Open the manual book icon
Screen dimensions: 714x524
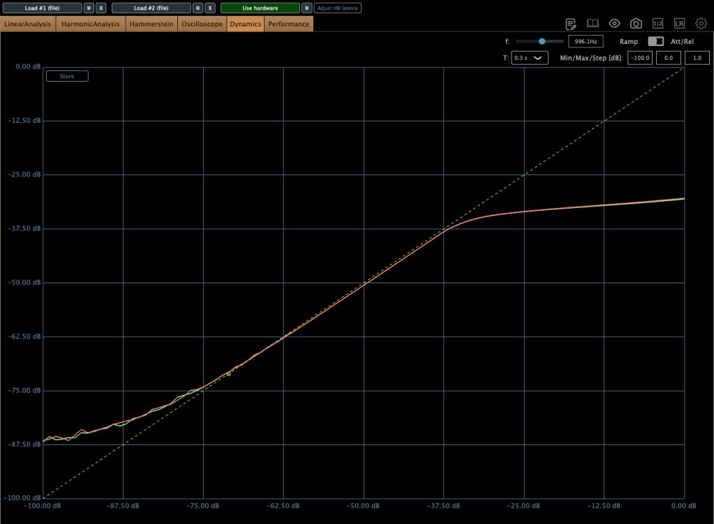pos(593,24)
